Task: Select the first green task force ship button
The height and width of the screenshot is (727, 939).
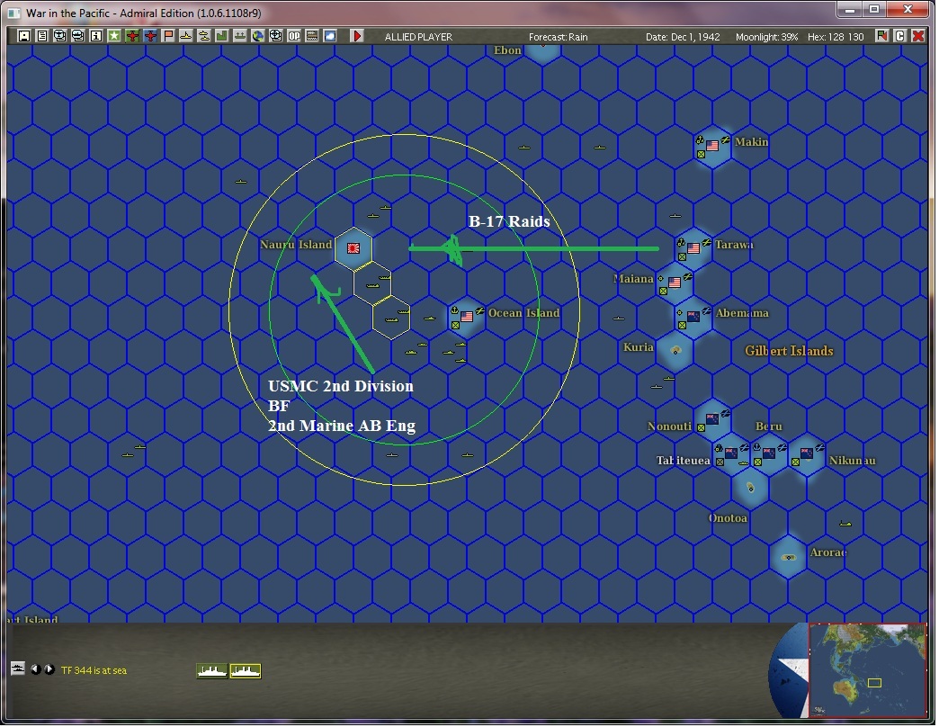Action: (x=212, y=670)
